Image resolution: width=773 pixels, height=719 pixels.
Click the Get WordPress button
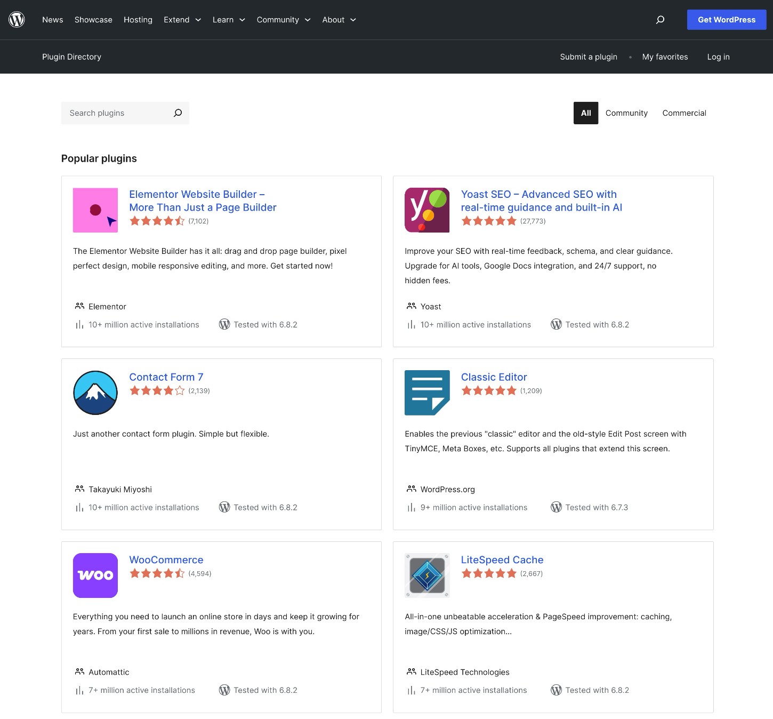pos(727,20)
